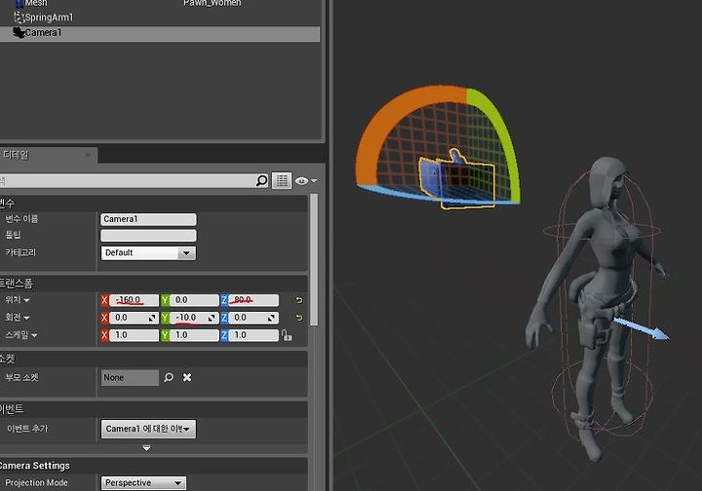The height and width of the screenshot is (491, 702).
Task: Click the Pawn_Women text in components
Action: point(213,3)
